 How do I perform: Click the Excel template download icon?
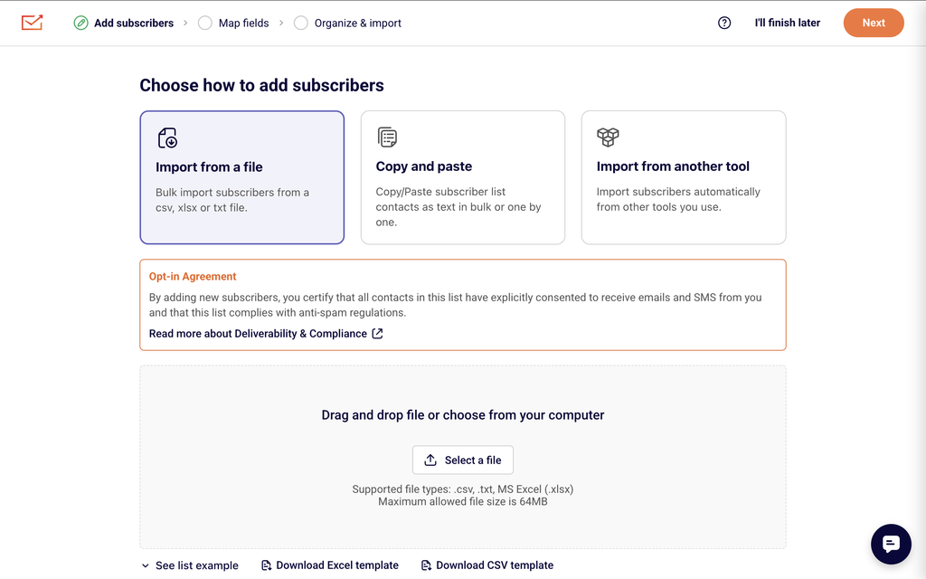[267, 565]
